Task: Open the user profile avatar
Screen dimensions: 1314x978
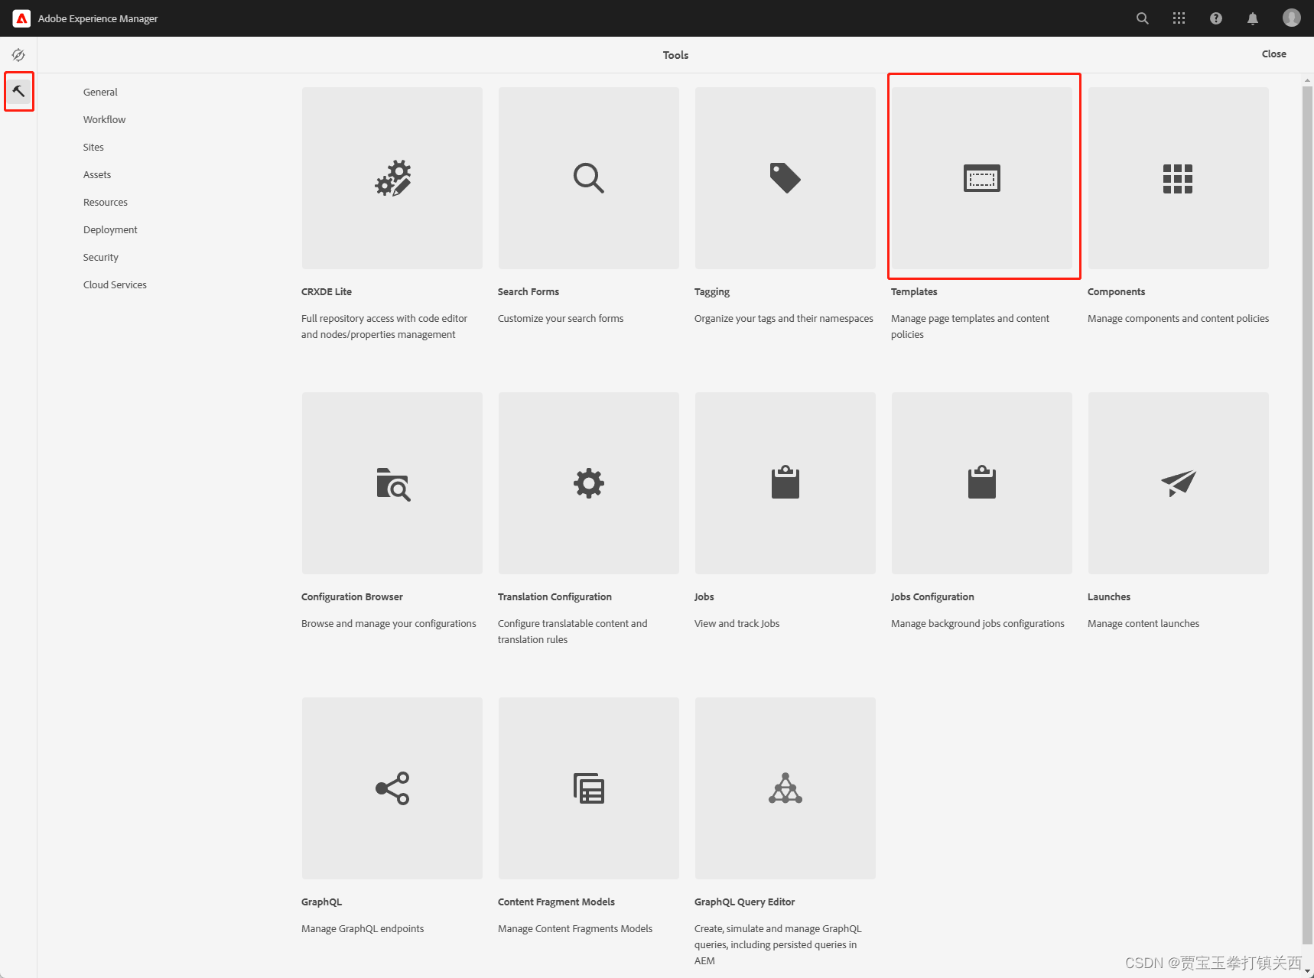Action: (1291, 18)
